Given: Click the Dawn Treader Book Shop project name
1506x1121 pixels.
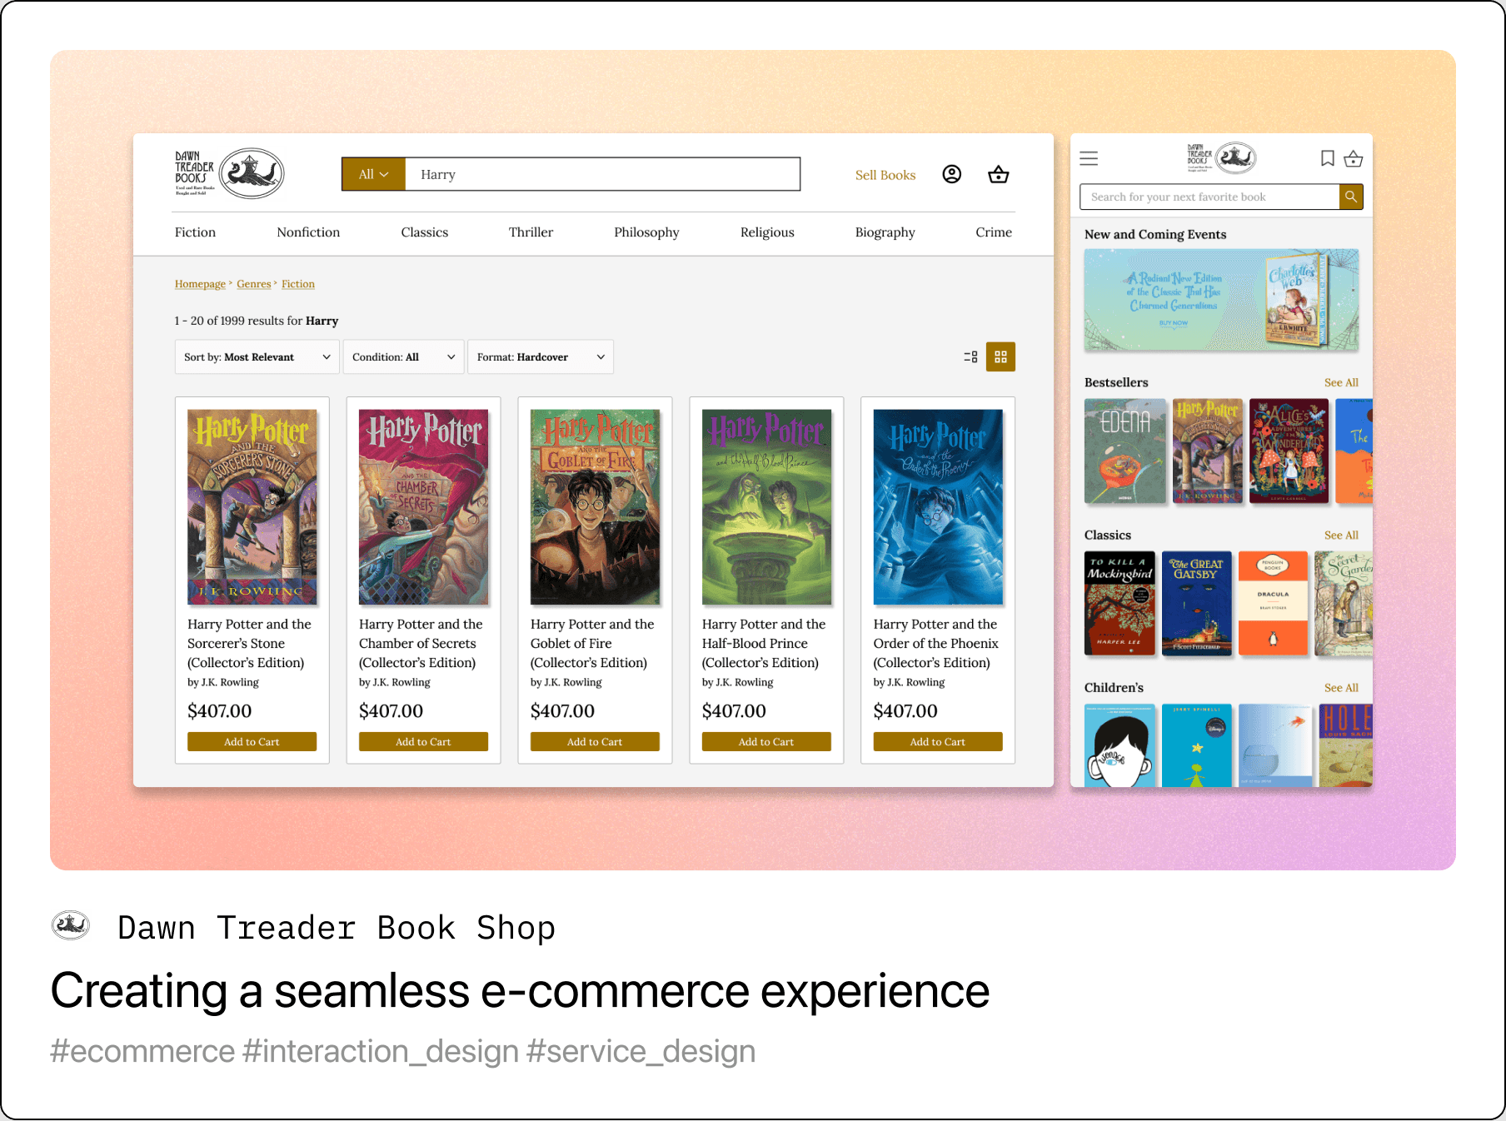Looking at the screenshot, I should click(337, 927).
